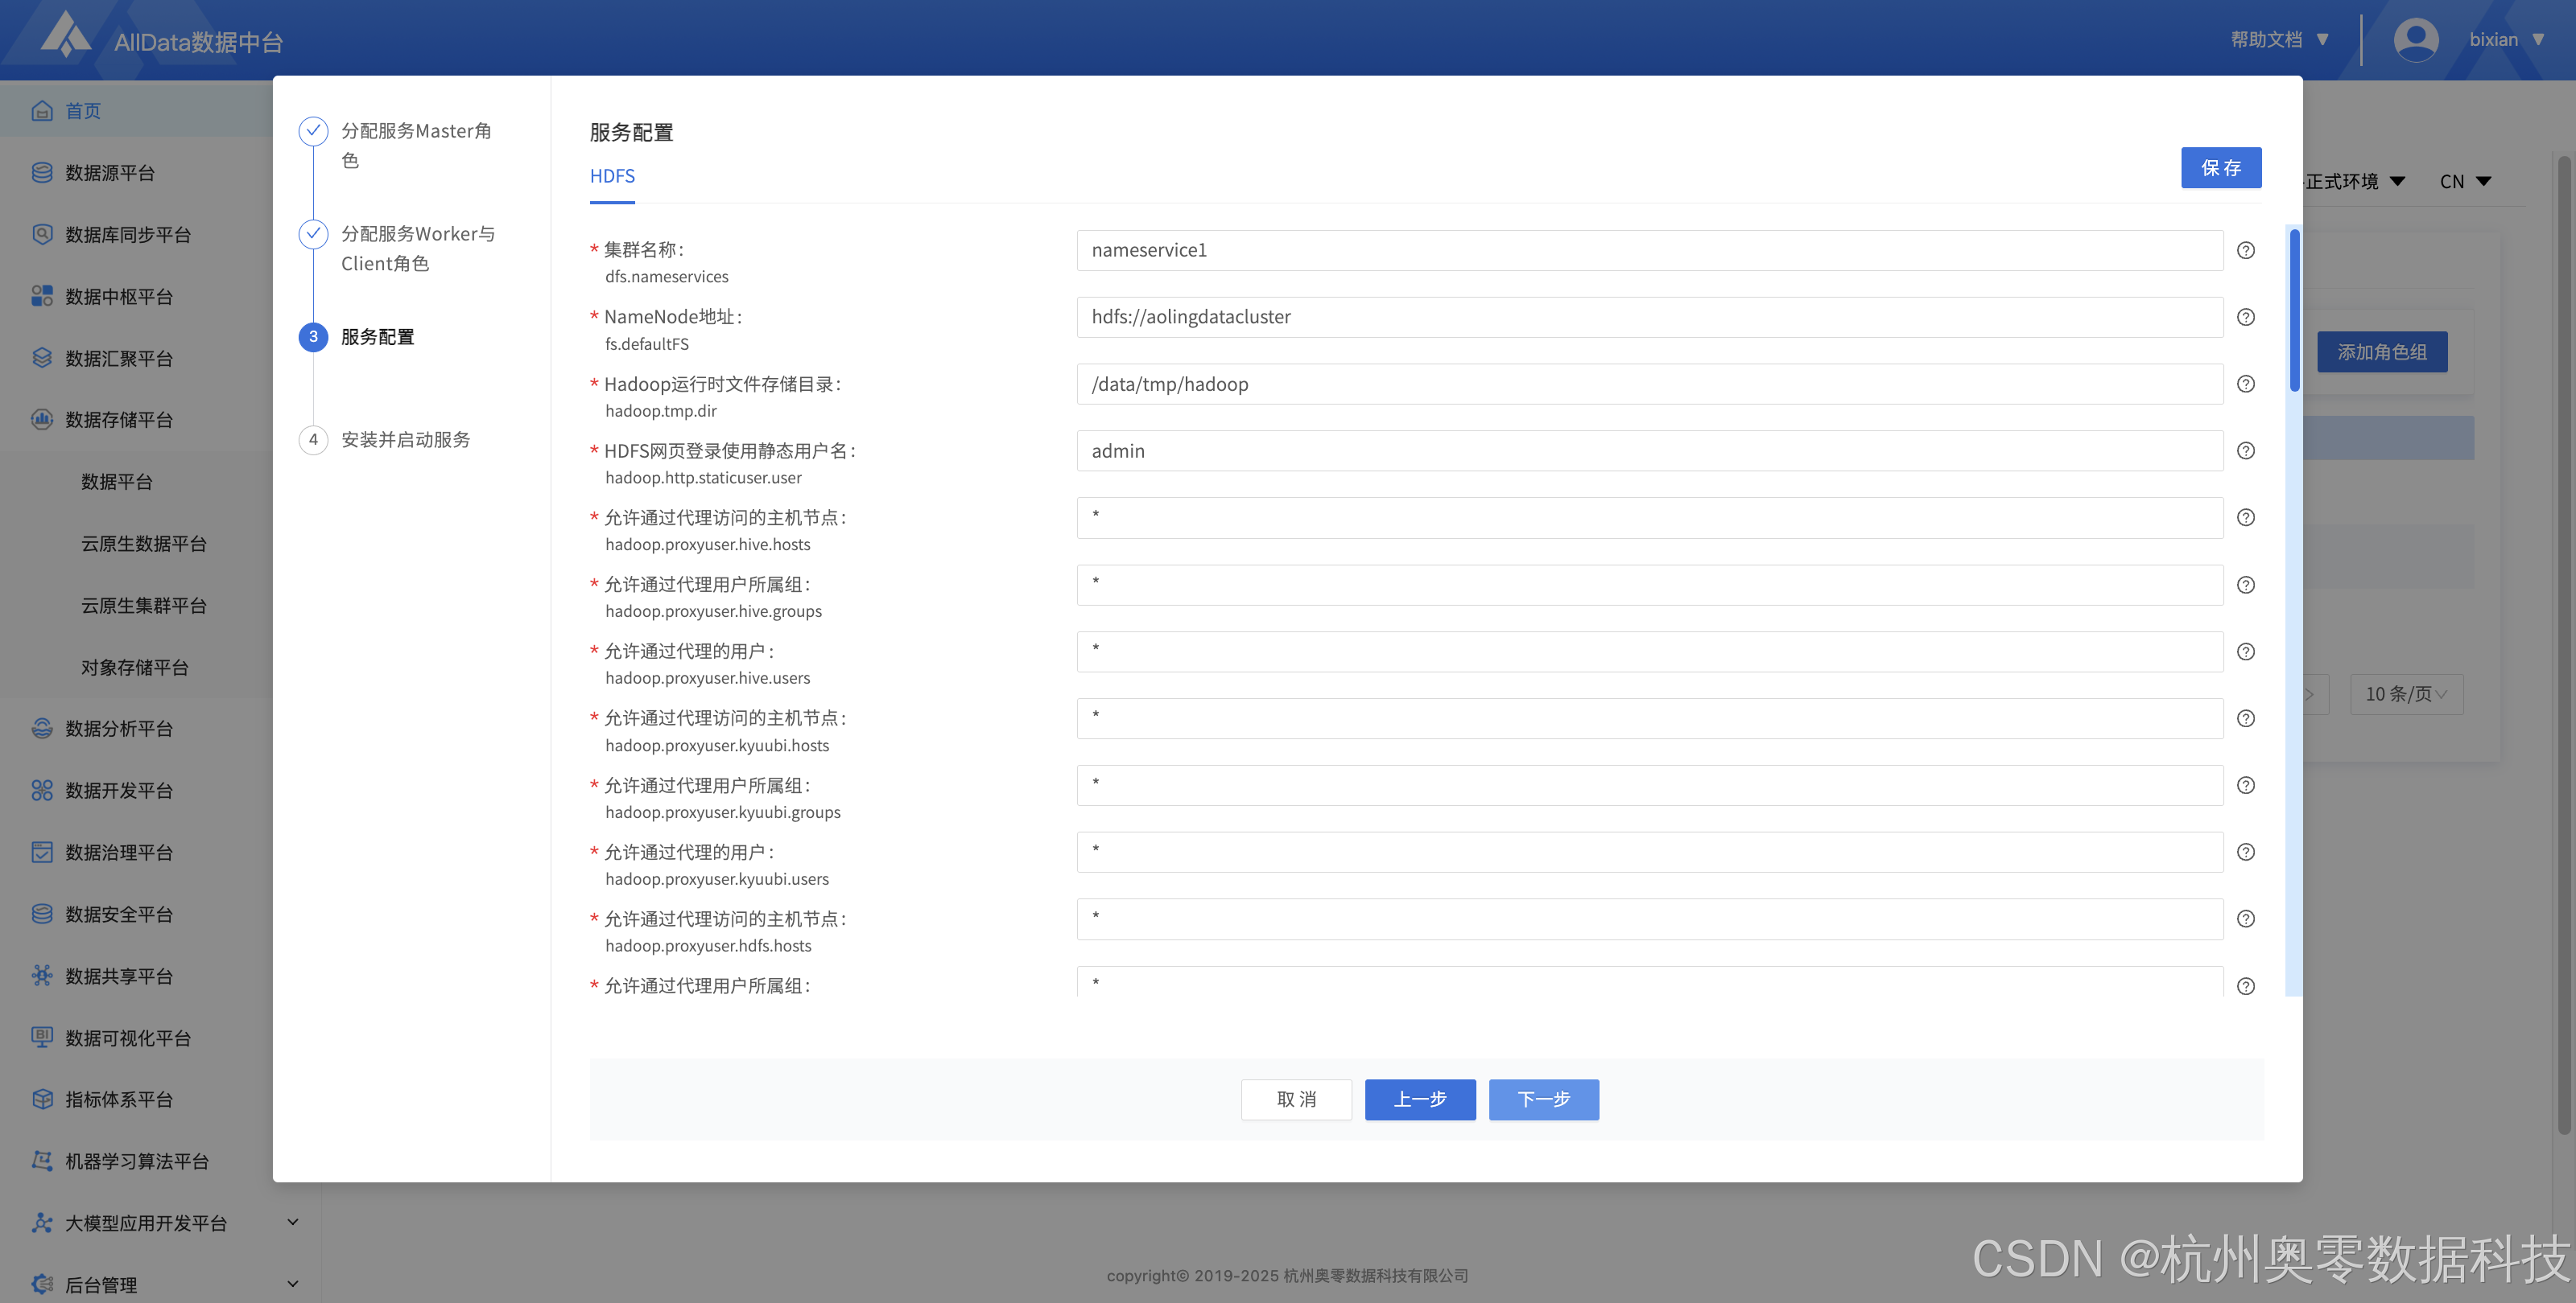Click 下一步 button to proceed

click(1543, 1100)
